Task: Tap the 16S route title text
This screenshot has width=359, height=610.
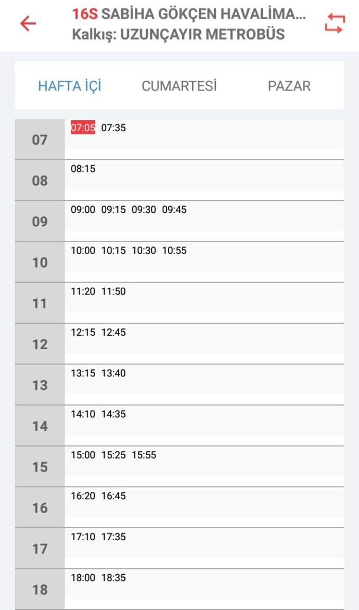Action: (x=189, y=14)
